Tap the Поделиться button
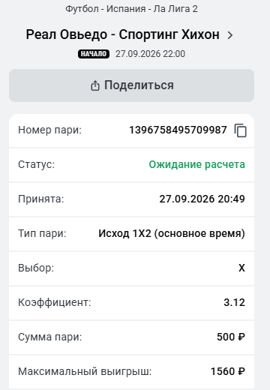 click(132, 85)
